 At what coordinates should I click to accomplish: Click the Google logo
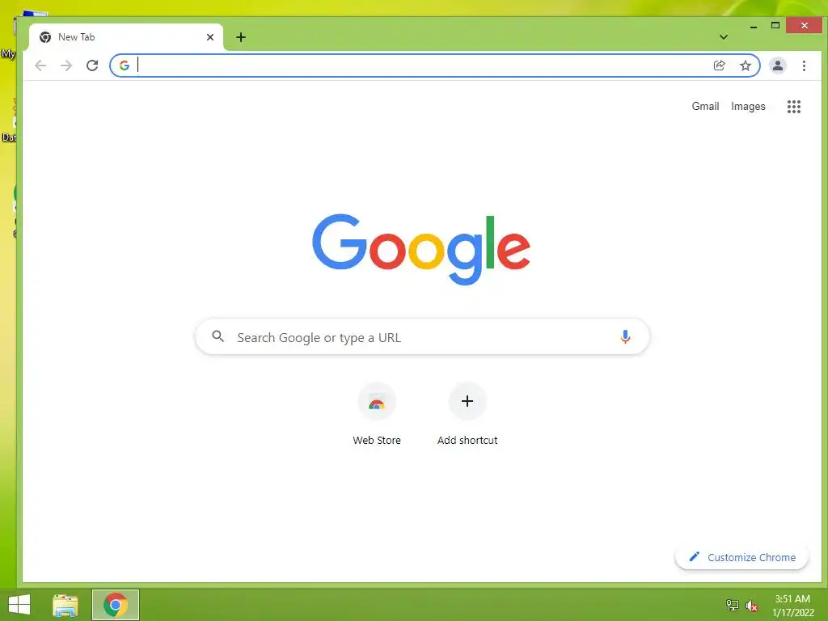pos(421,249)
